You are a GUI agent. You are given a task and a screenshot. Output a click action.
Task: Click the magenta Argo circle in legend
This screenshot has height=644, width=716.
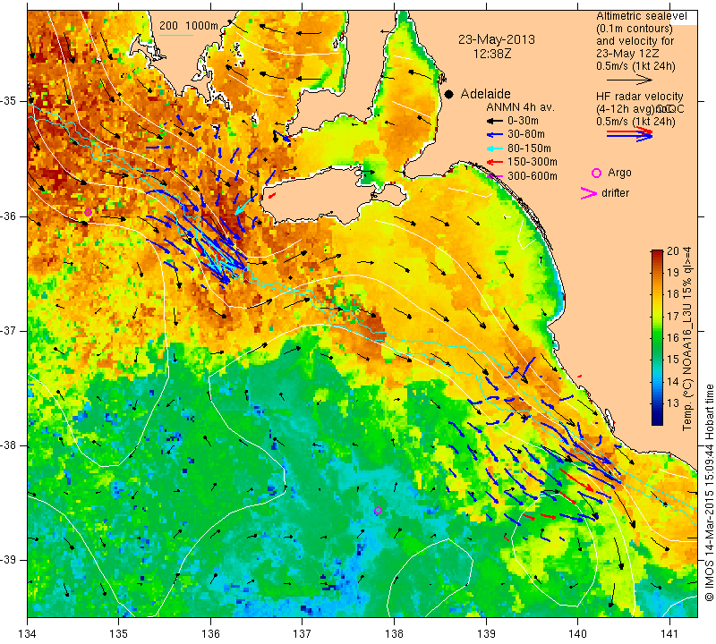(596, 173)
